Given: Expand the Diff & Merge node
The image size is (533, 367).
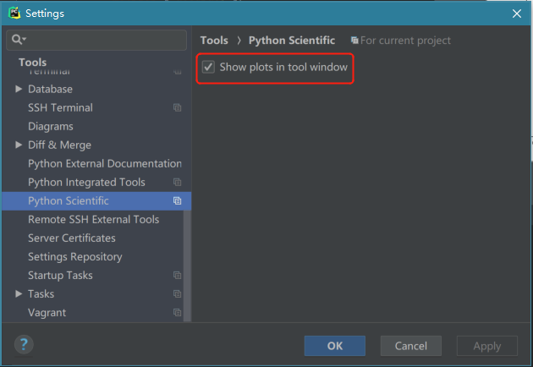Looking at the screenshot, I should [19, 145].
